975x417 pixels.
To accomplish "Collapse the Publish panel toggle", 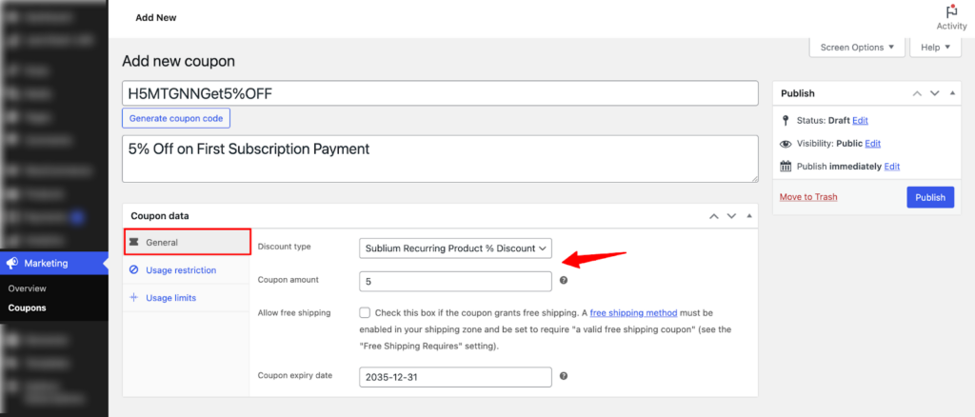I will click(x=952, y=93).
